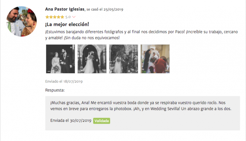Click the third gold rating star

tap(55, 17)
